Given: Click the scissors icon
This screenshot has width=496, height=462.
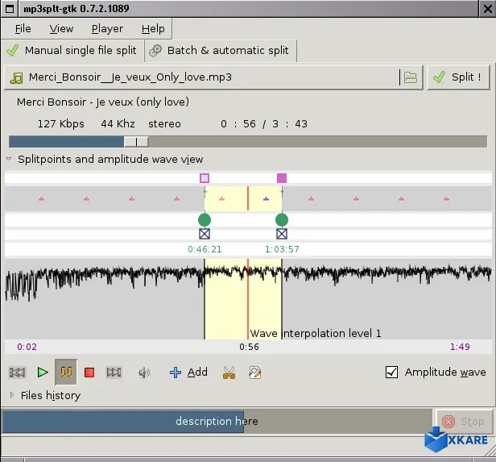Looking at the screenshot, I should (229, 373).
